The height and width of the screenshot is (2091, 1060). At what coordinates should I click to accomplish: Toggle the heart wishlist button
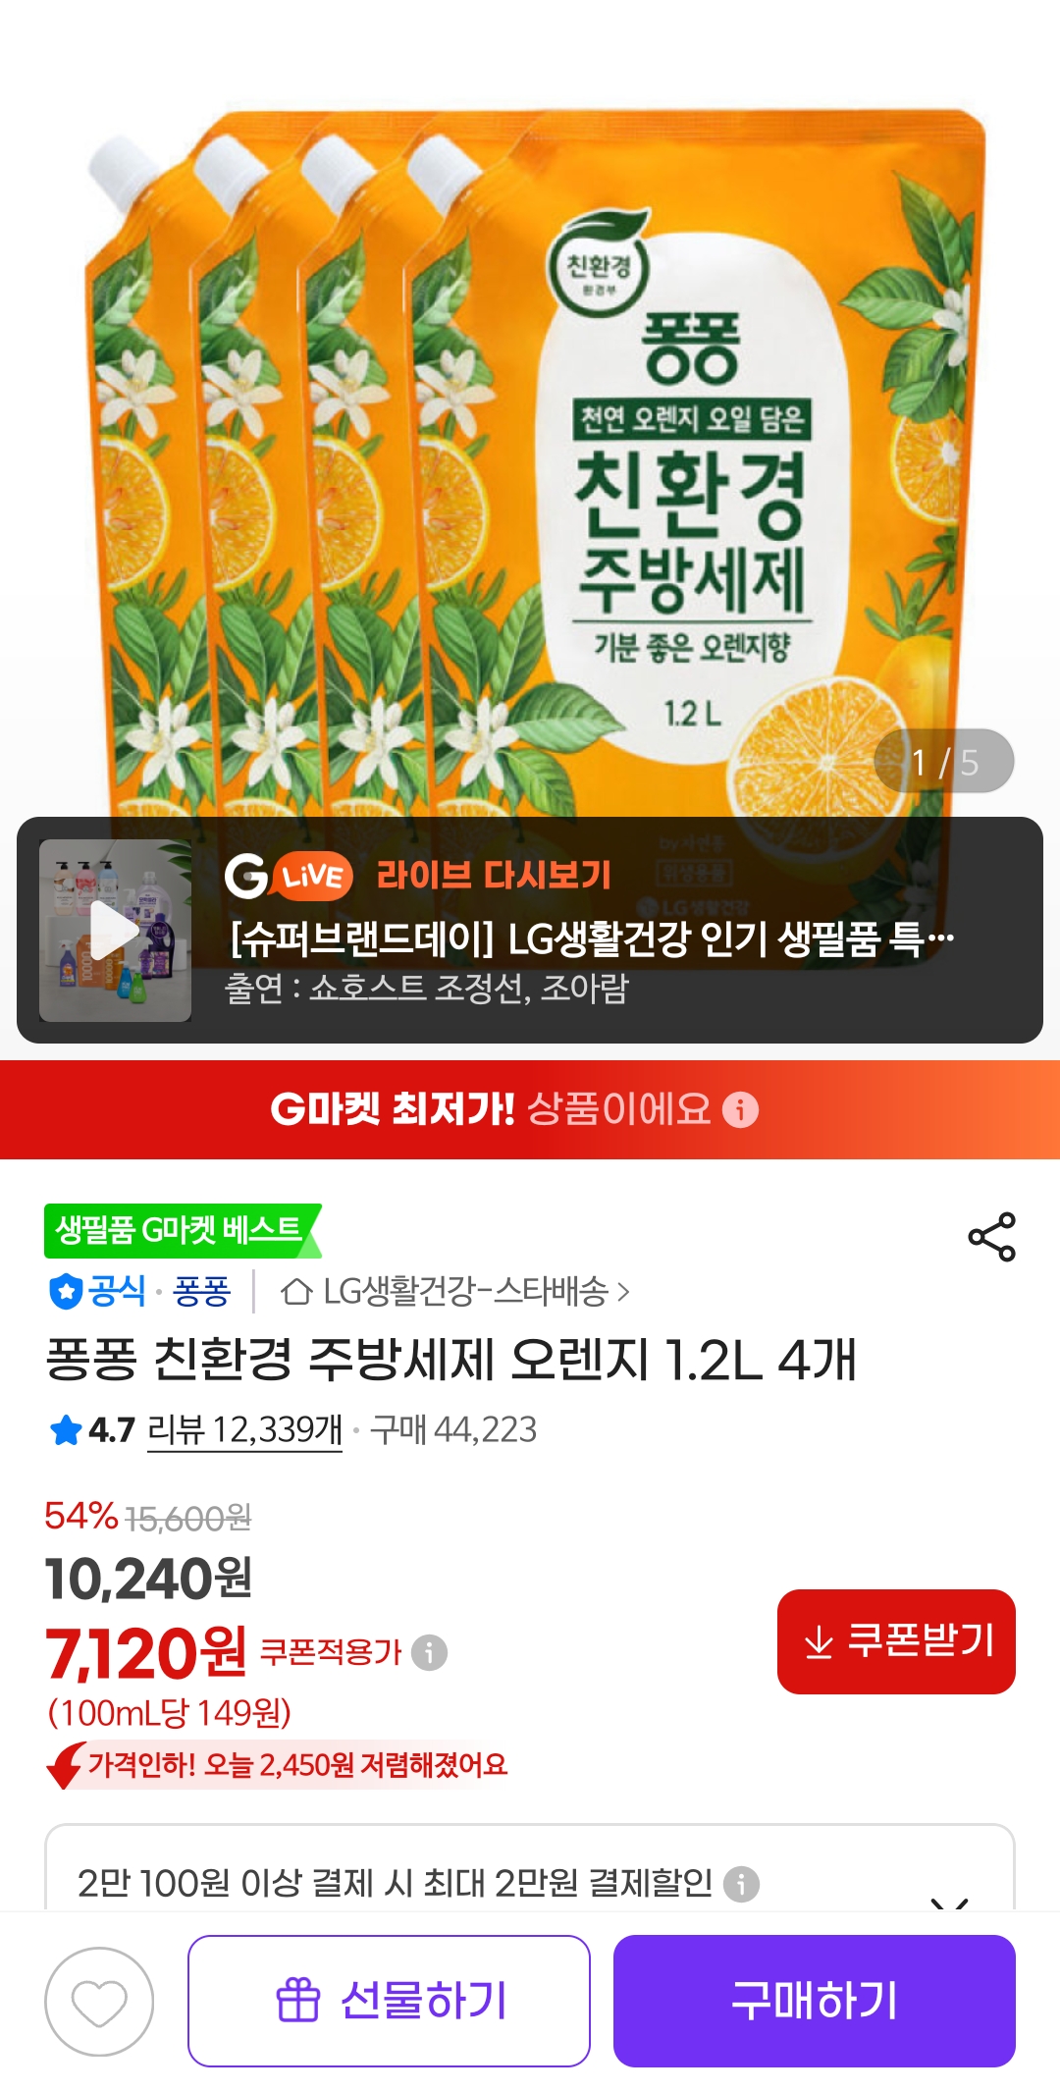(99, 2002)
